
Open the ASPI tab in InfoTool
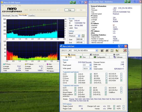pos(116,55)
